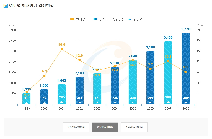Click the blue 최저임금(시간급) legend swatch
Screen dimensions: 212x139
[95, 19]
